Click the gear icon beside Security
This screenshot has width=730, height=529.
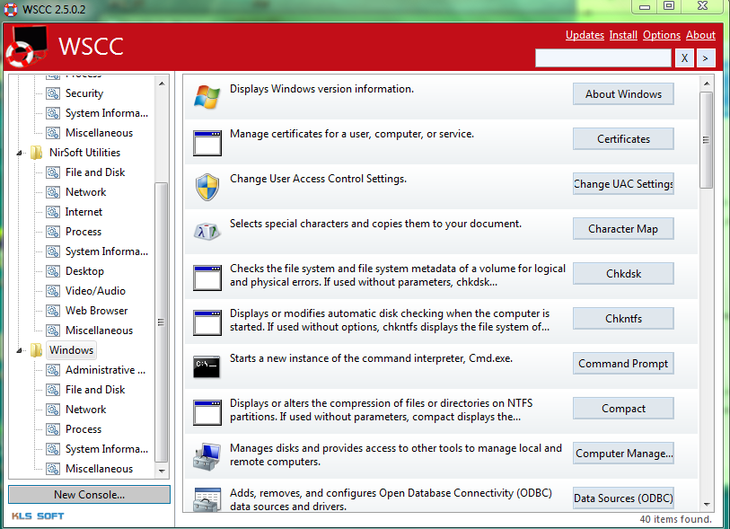tap(53, 93)
